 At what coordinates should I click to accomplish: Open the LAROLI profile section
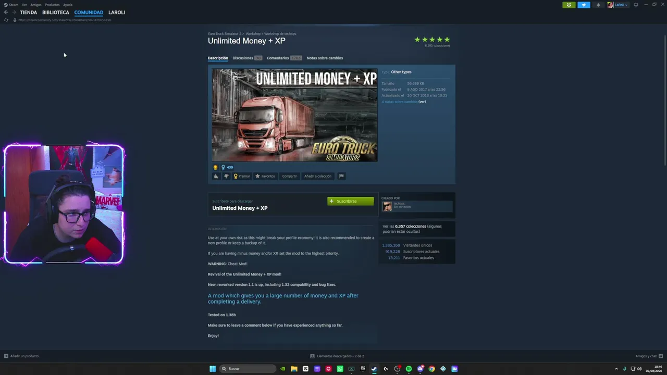pyautogui.click(x=117, y=12)
